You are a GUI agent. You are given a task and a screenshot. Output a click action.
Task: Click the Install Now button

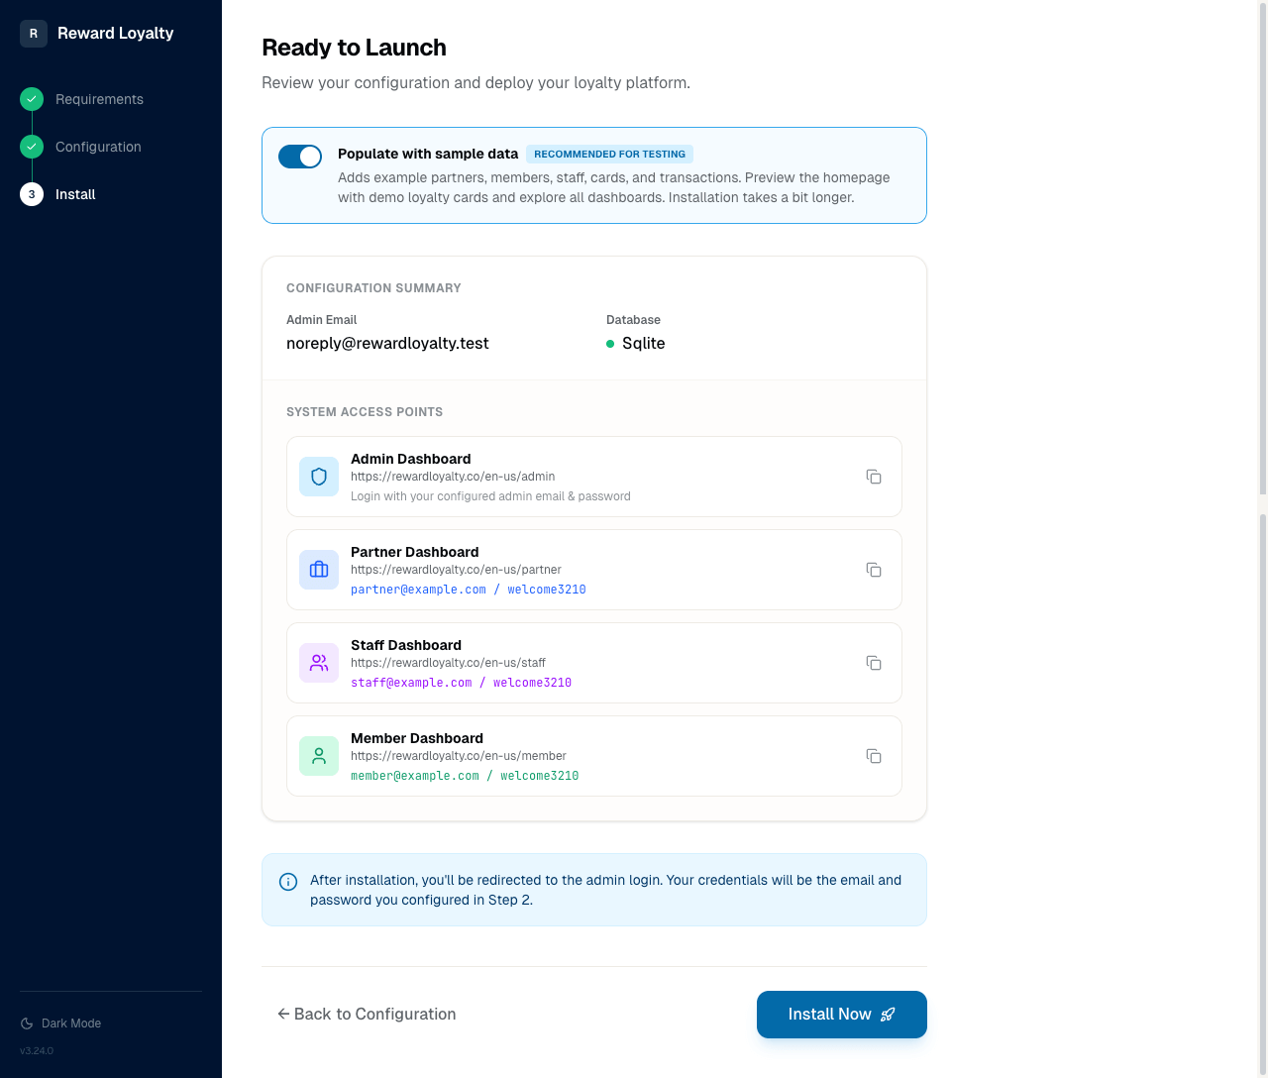841,1014
